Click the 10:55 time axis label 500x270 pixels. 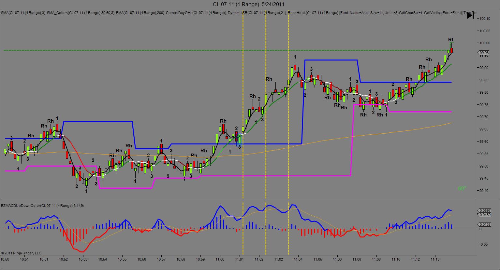(122, 259)
